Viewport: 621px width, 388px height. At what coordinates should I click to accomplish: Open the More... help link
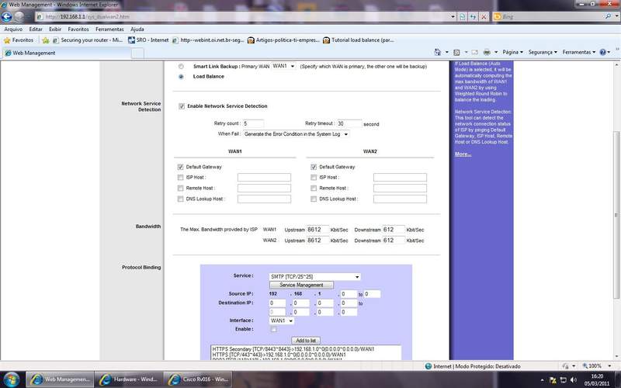click(x=463, y=154)
